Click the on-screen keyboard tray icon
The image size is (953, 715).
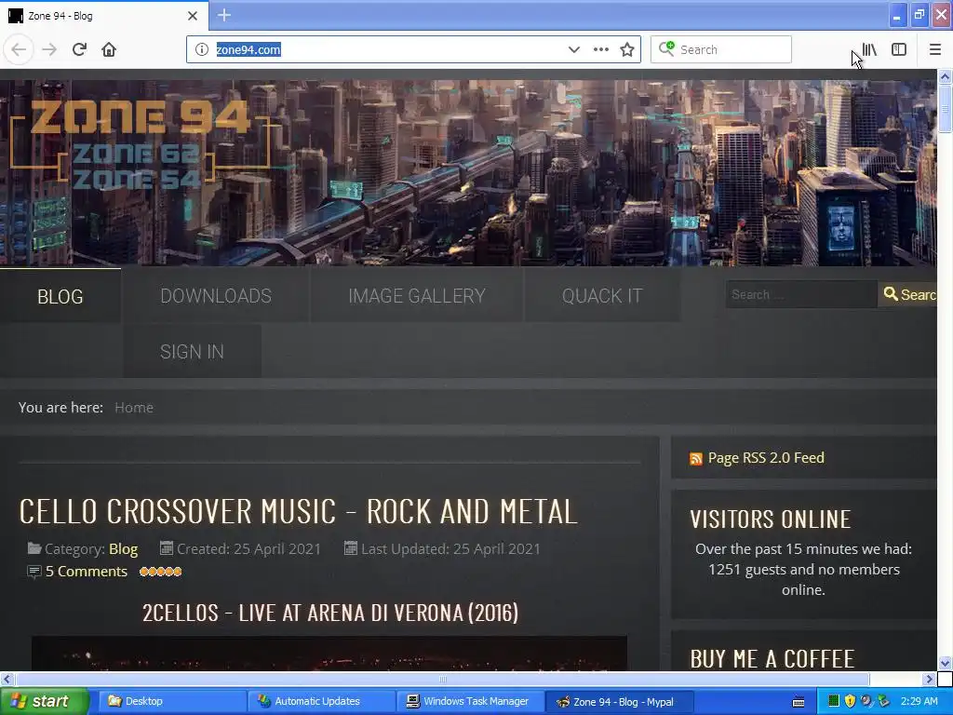point(799,702)
